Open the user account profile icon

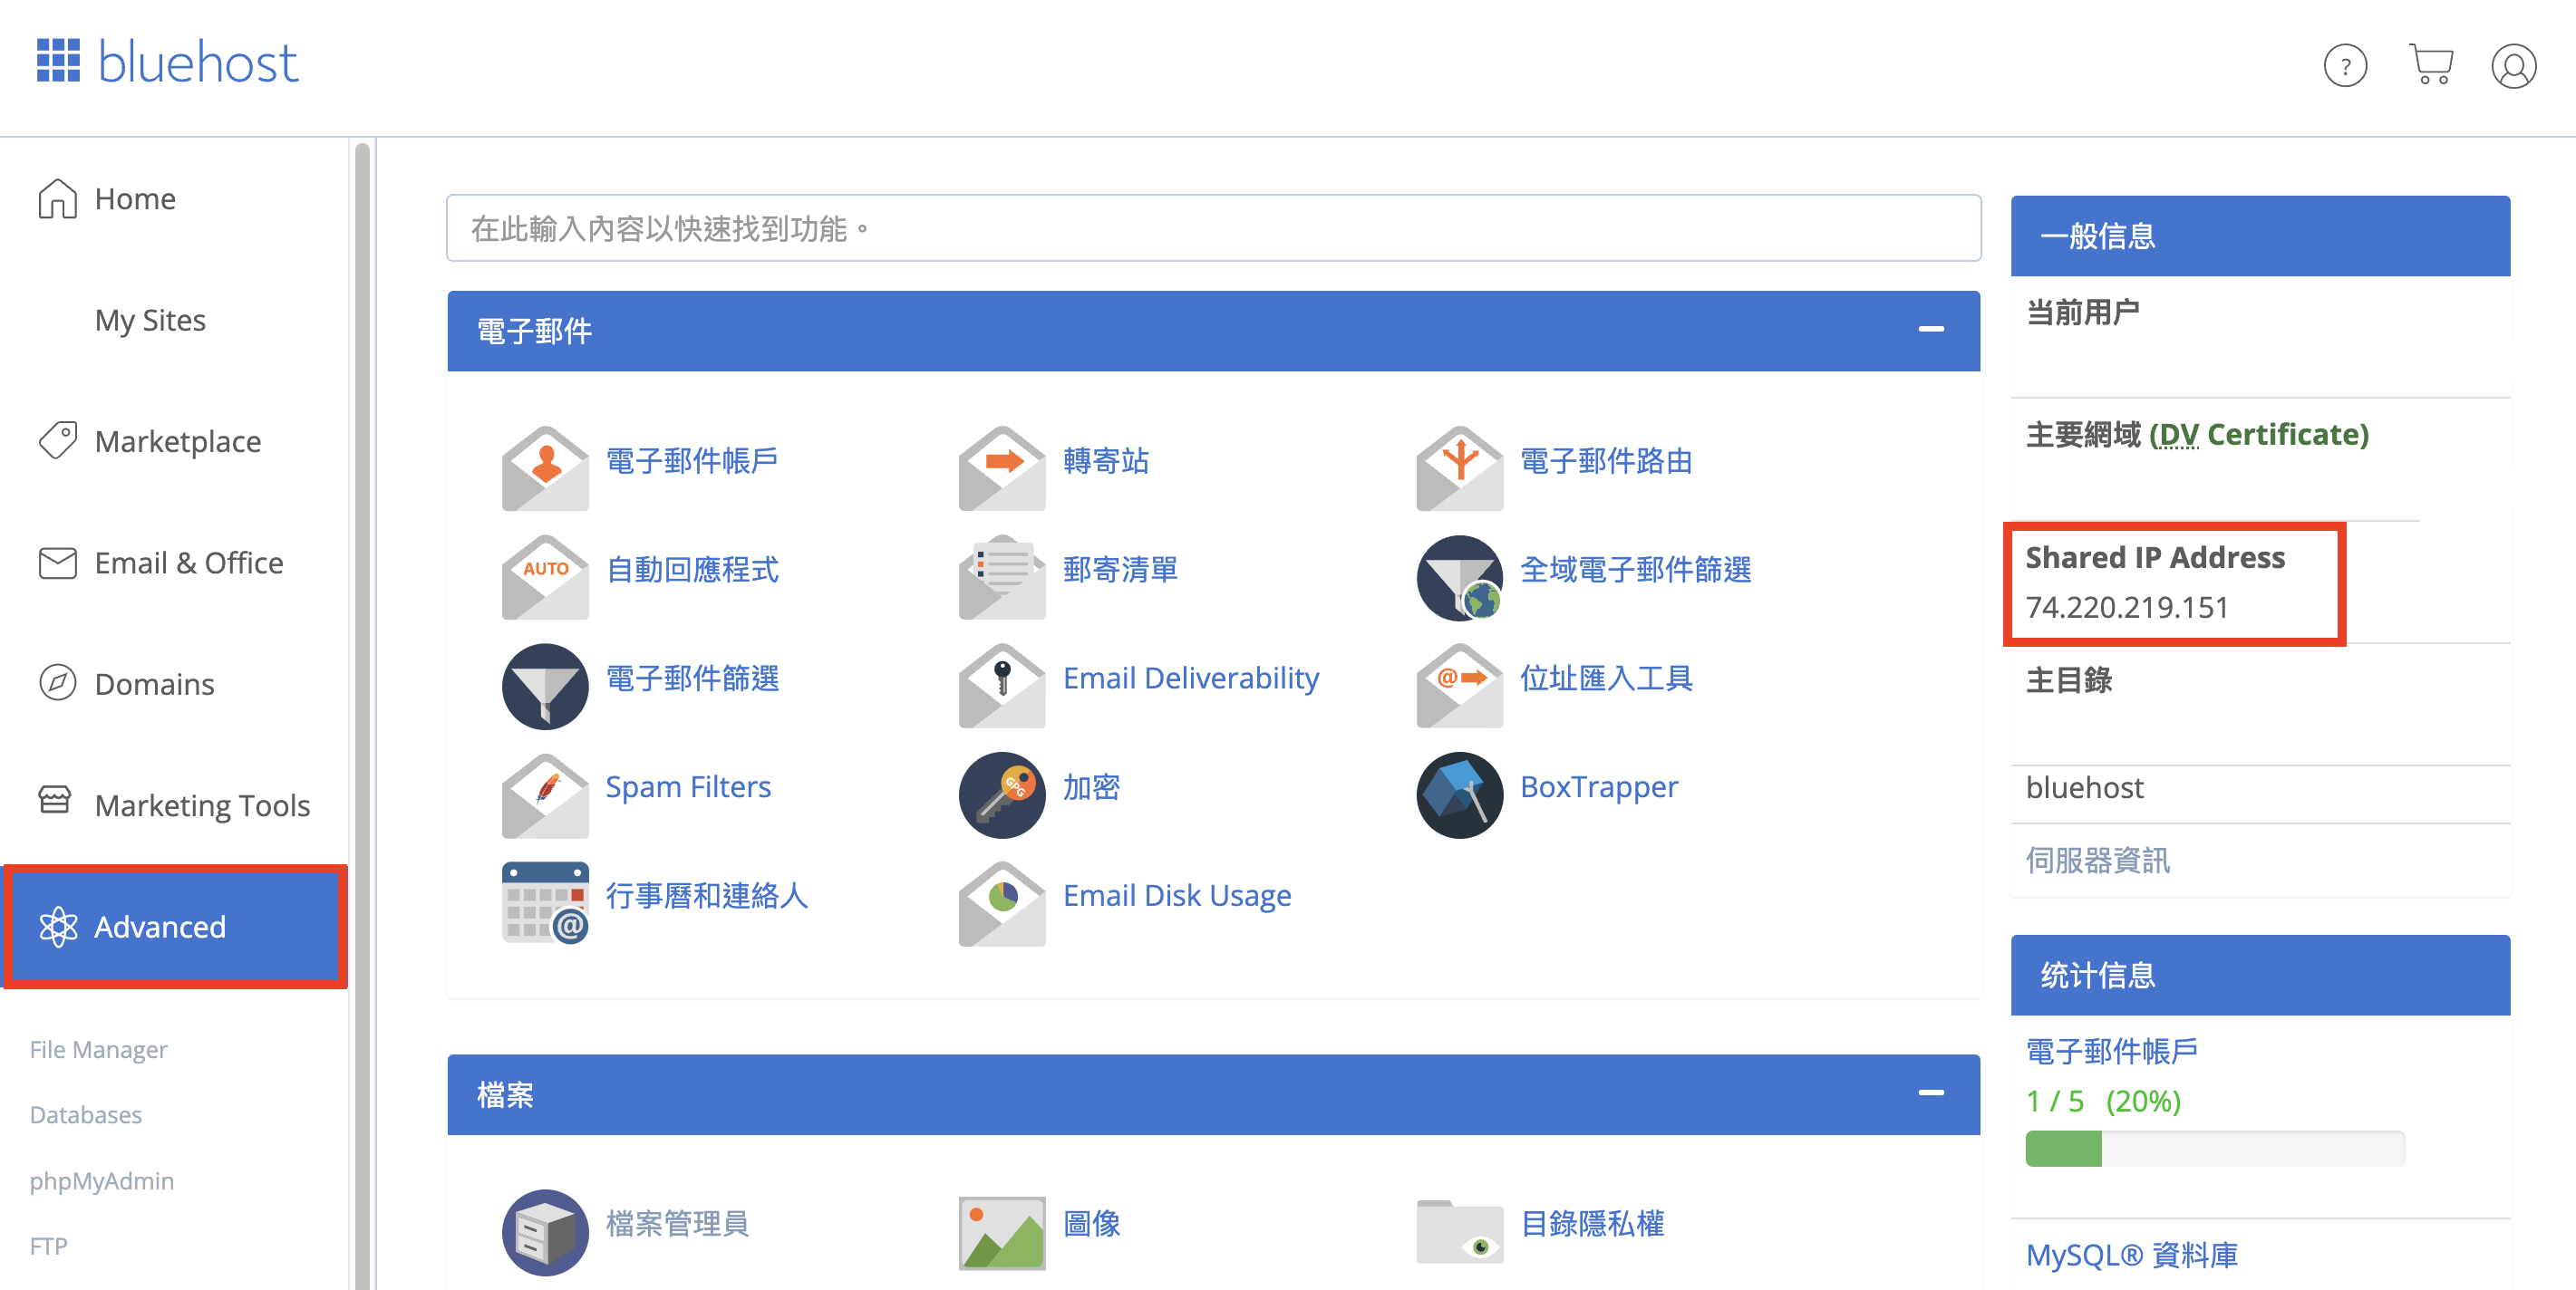(2513, 66)
